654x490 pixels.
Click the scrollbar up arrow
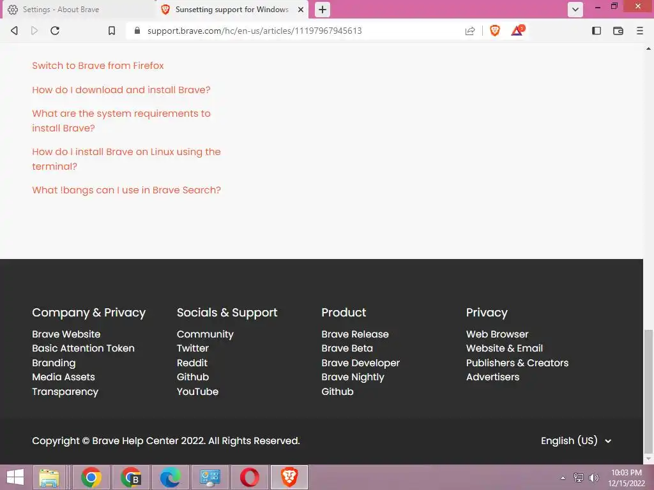click(649, 48)
